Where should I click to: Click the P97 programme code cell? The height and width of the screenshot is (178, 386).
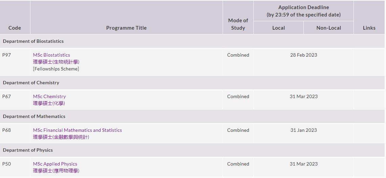[x=7, y=55]
